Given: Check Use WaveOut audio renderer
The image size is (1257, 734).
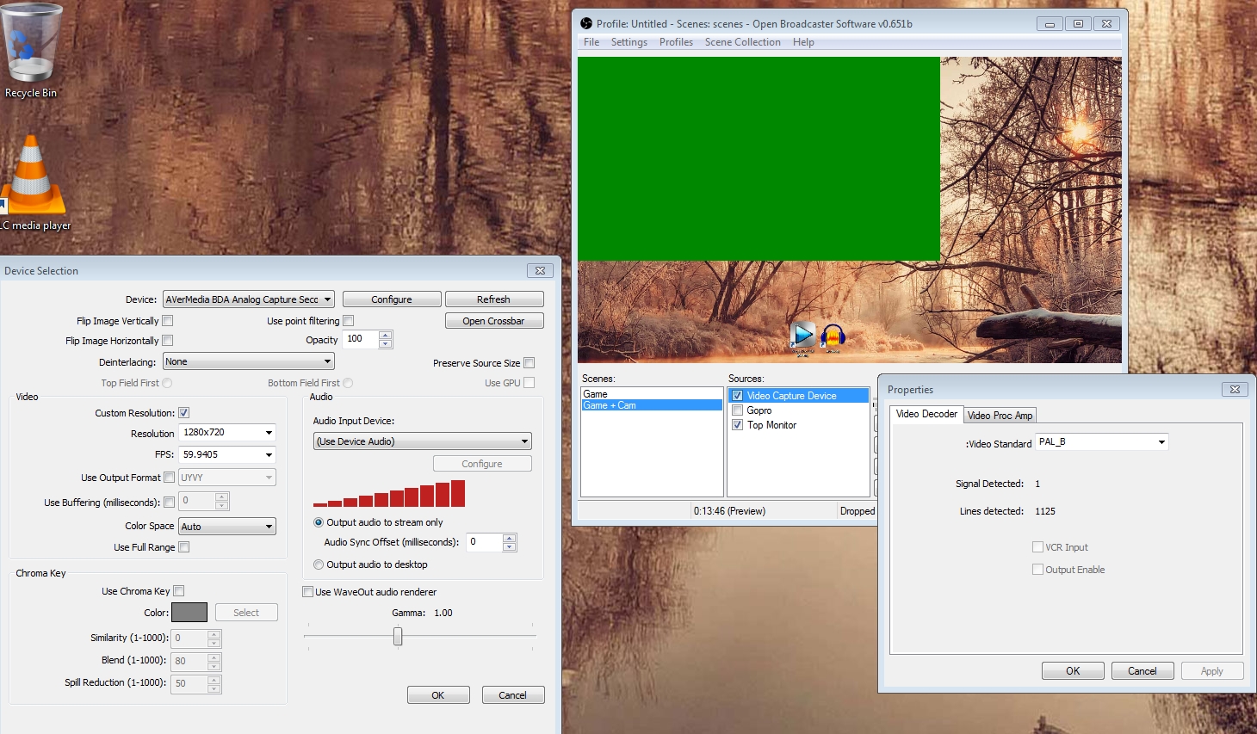Looking at the screenshot, I should 308,592.
